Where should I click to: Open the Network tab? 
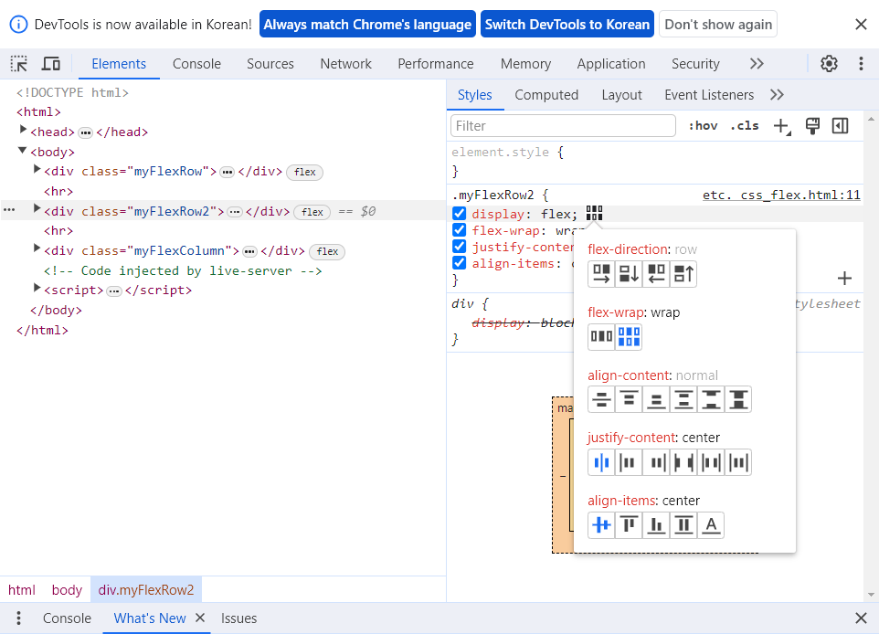(x=346, y=64)
